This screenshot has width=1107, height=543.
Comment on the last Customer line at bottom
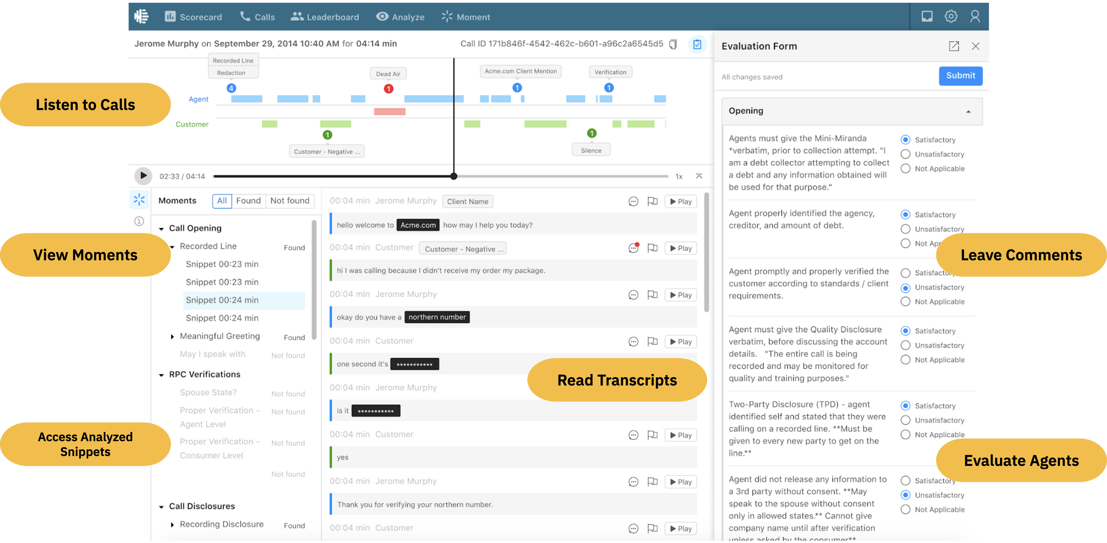click(633, 529)
